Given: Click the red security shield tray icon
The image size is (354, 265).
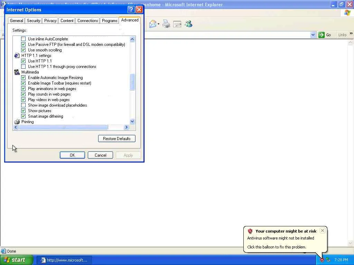Looking at the screenshot, I should [322, 260].
